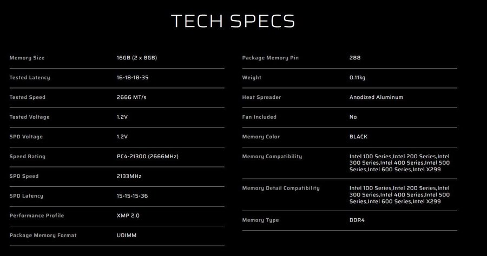Click the Tested Latency label
Screen dimensions: 487x256
click(x=30, y=78)
